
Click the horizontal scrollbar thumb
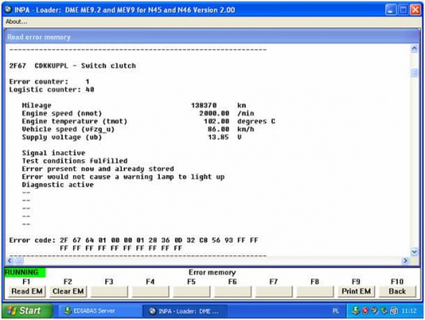click(20, 260)
